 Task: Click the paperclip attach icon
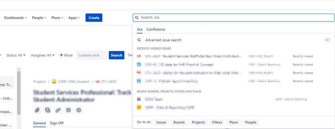click(37, 110)
